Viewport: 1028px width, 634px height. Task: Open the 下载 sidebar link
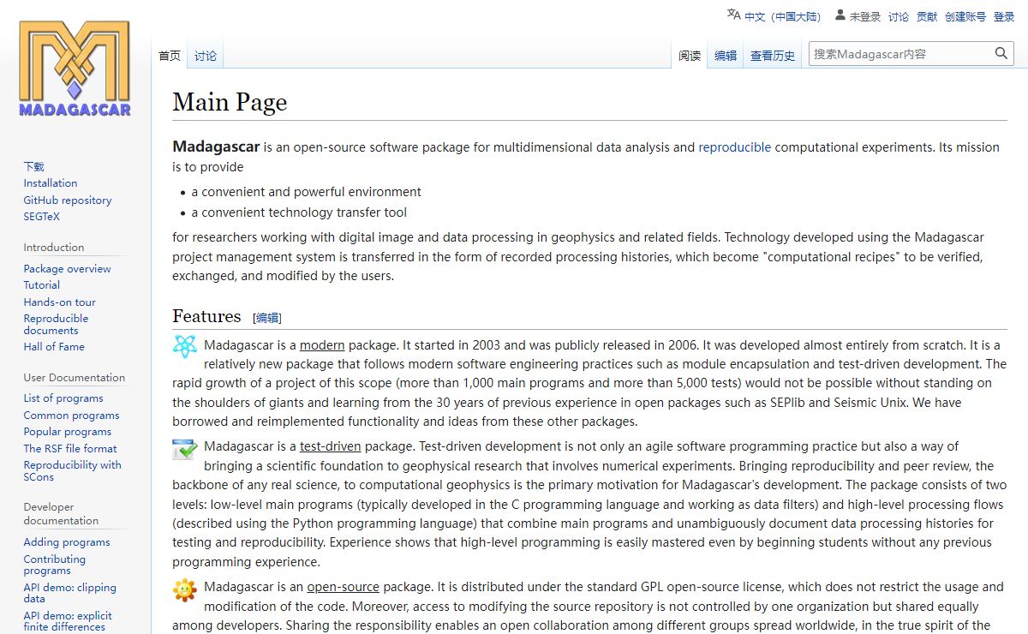[x=33, y=166]
